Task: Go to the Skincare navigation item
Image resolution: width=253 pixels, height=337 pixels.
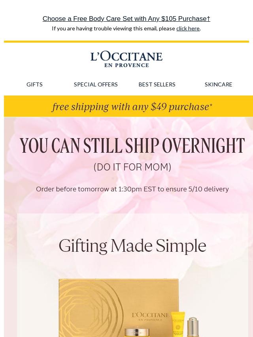Action: (218, 84)
